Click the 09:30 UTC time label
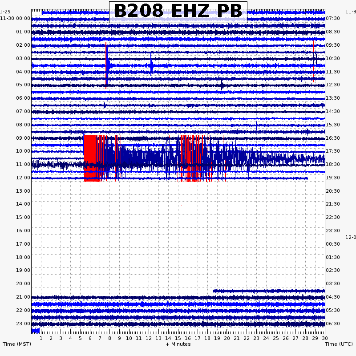The image size is (356, 356). tap(333, 45)
